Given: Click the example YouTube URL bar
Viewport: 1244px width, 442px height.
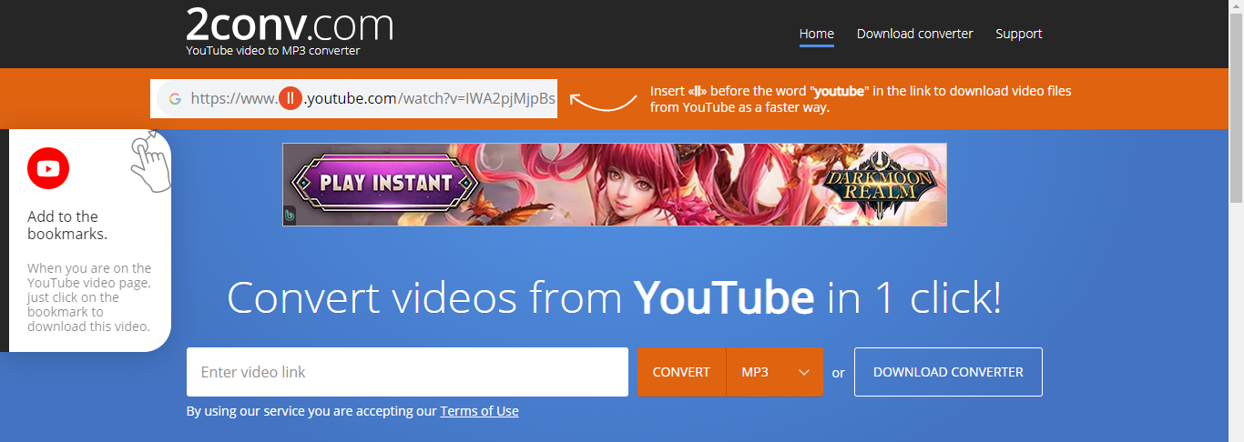Looking at the screenshot, I should 353,98.
